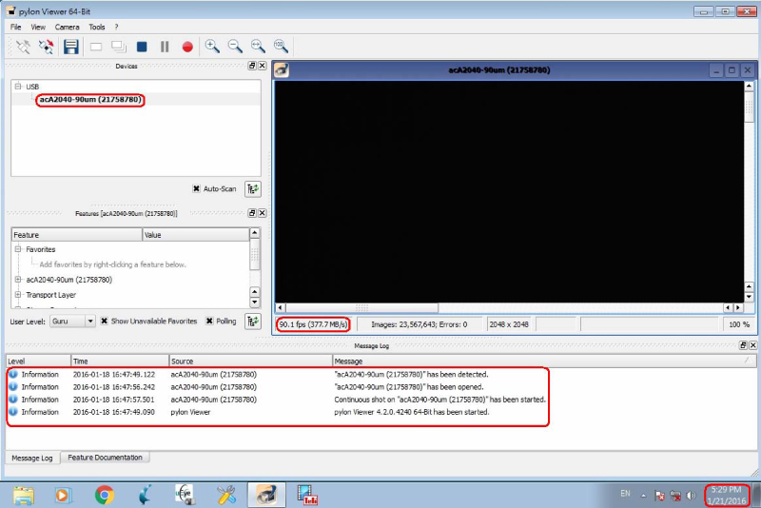This screenshot has height=508, width=761.
Task: Disable the Polling checkbox
Action: tap(209, 322)
